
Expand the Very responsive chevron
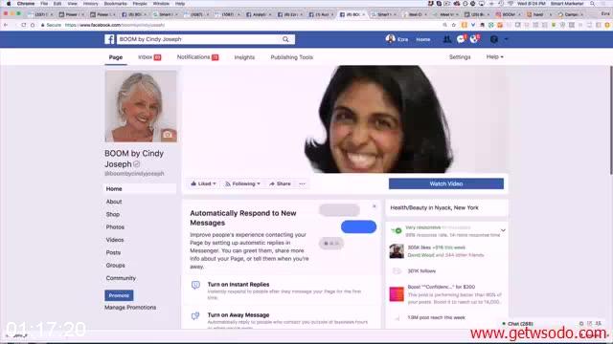click(503, 230)
